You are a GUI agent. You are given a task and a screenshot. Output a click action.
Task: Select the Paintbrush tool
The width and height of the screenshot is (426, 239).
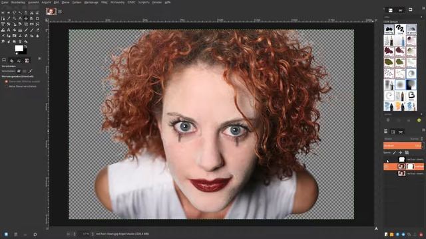click(x=31, y=30)
